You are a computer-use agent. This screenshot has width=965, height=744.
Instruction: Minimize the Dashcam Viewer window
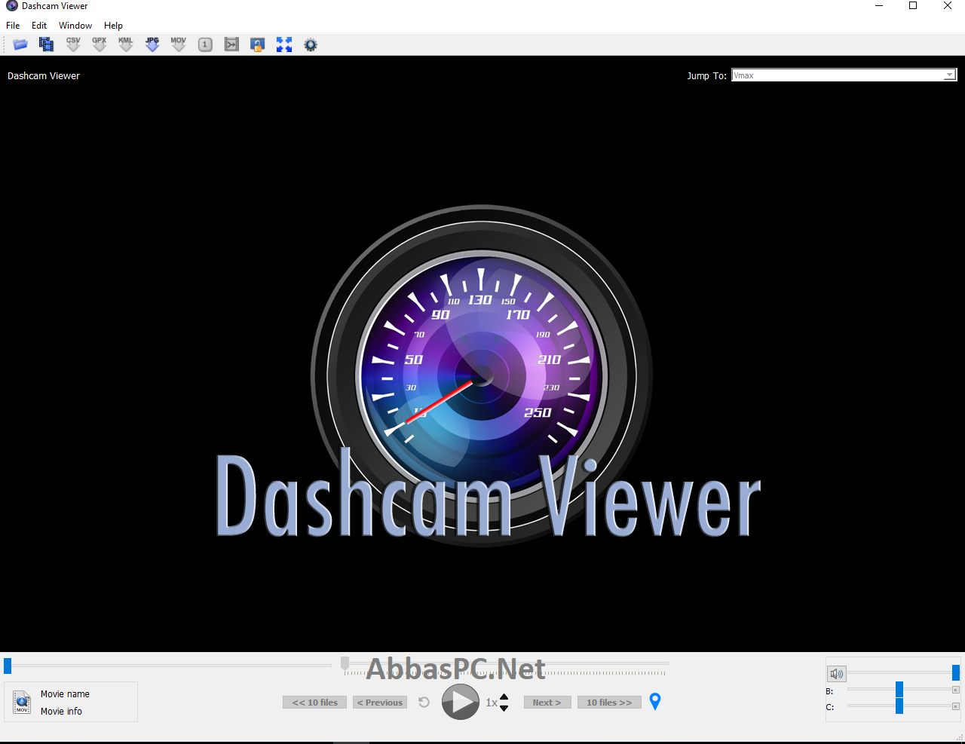(879, 6)
